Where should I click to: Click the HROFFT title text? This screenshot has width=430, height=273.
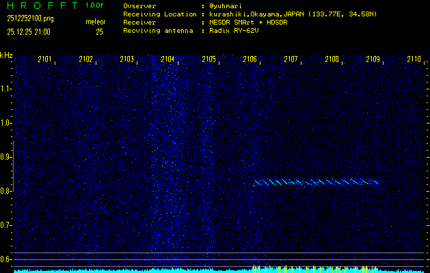[x=42, y=5]
